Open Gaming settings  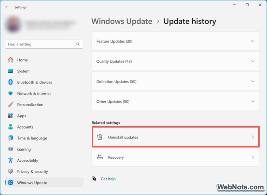point(44,149)
